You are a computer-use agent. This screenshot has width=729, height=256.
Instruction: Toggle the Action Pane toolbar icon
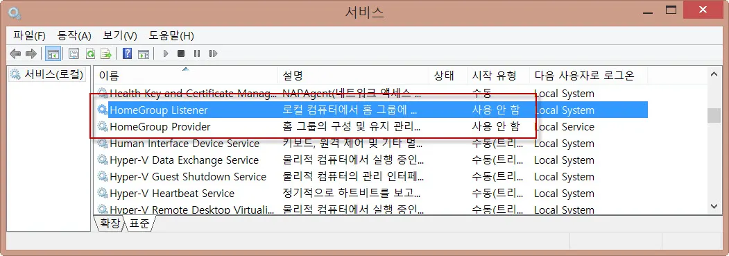pos(143,54)
